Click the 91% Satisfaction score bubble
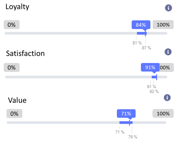 150,67
